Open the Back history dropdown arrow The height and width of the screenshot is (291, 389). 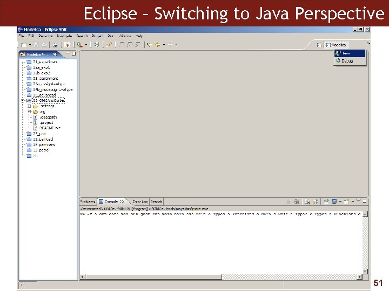click(164, 45)
